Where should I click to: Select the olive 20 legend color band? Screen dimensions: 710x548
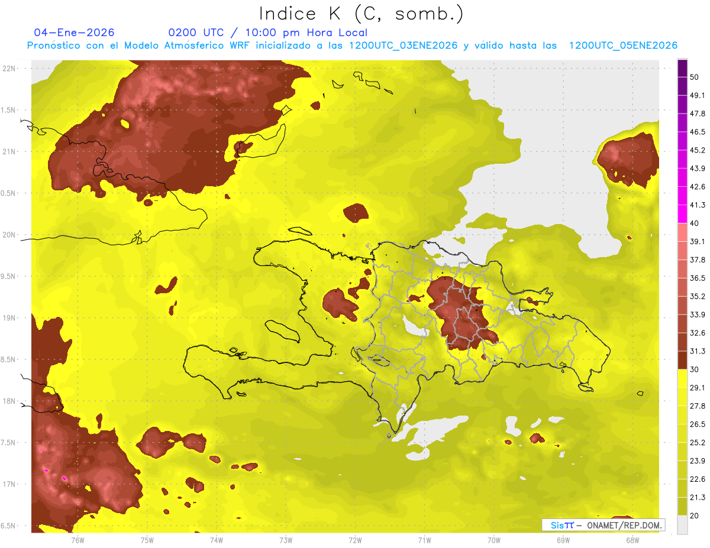coord(682,506)
